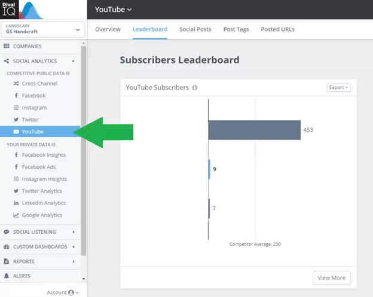Click the Companies grid icon
Viewport: 373px width, 297px height.
[7, 46]
